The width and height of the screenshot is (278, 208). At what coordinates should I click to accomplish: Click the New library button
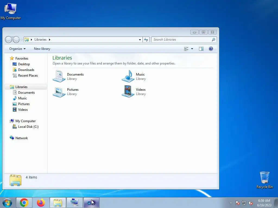pyautogui.click(x=42, y=49)
